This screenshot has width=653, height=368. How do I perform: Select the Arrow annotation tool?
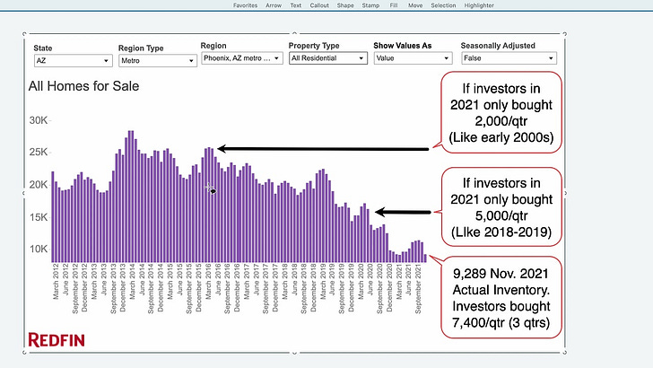[x=274, y=5]
